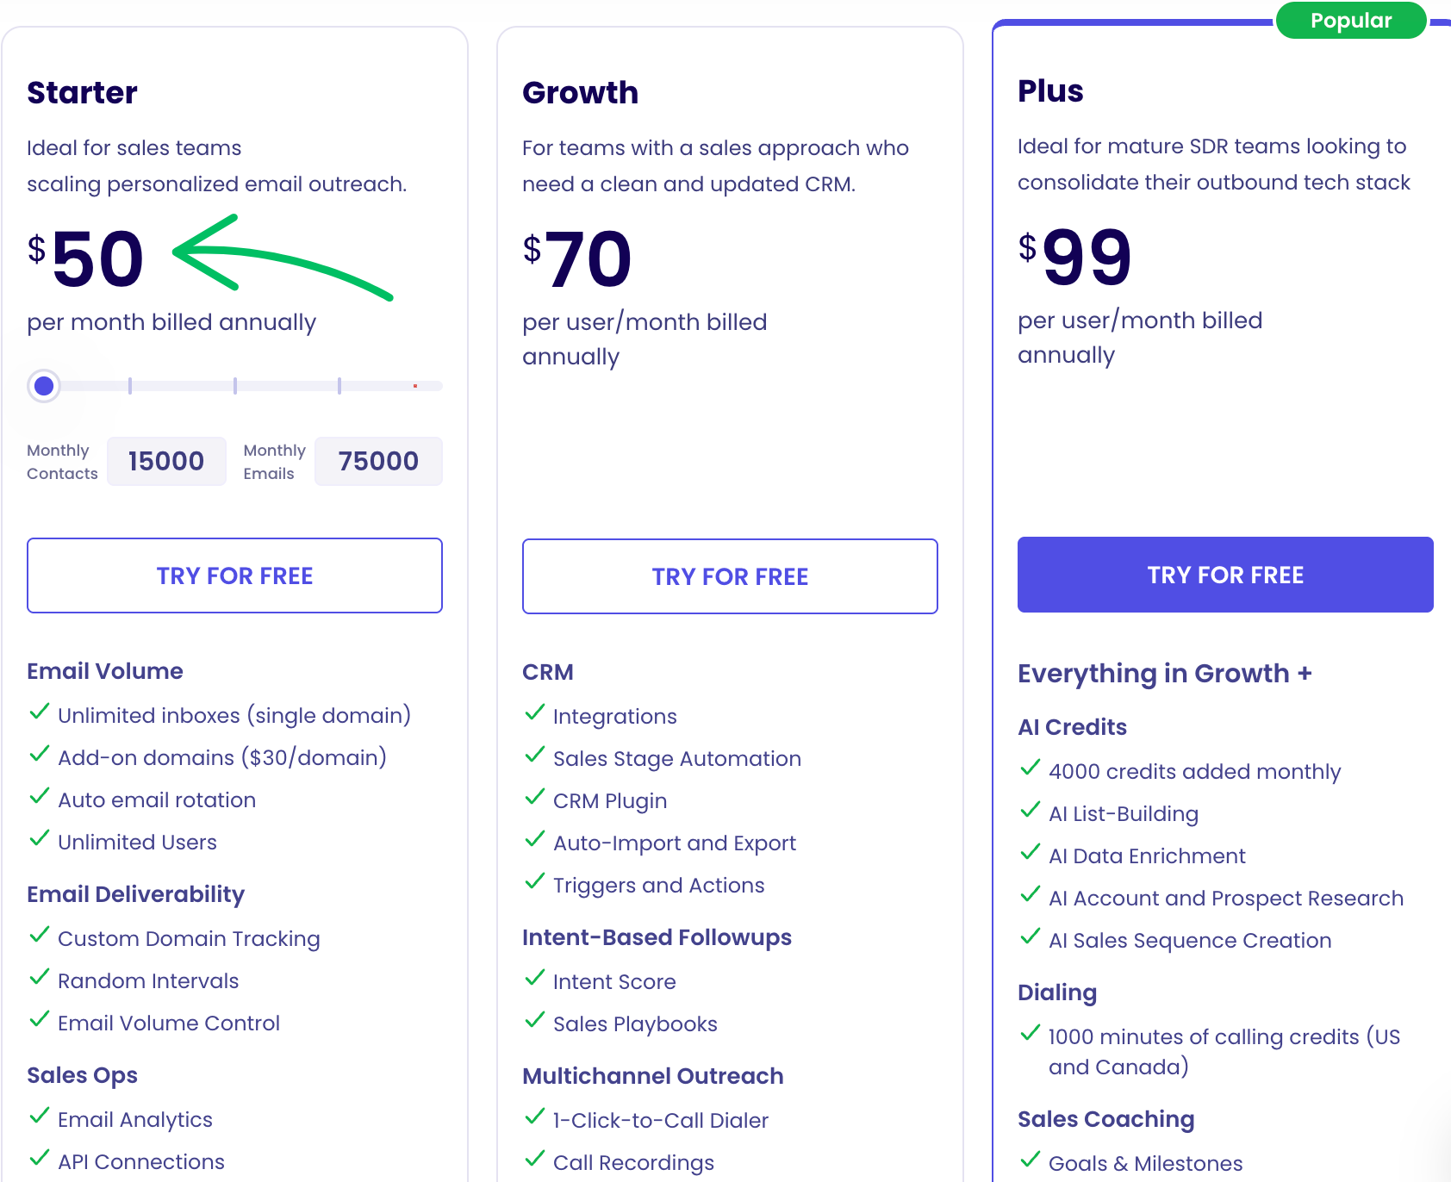Viewport: 1451px width, 1182px height.
Task: Click the Everything in Growth + heading
Action: click(x=1164, y=674)
